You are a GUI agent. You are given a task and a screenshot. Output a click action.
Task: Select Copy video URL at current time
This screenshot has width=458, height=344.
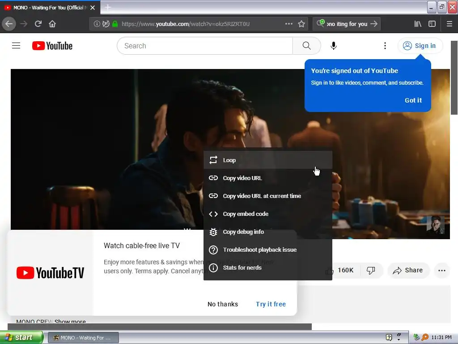tap(267, 196)
